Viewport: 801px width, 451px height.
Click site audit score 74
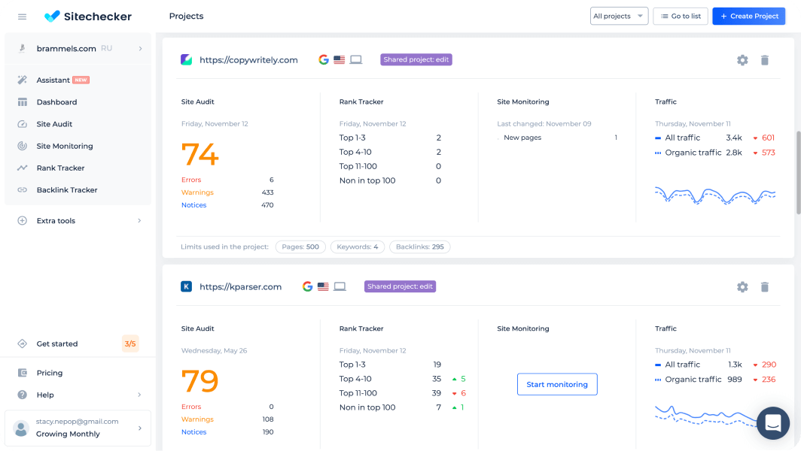point(199,154)
